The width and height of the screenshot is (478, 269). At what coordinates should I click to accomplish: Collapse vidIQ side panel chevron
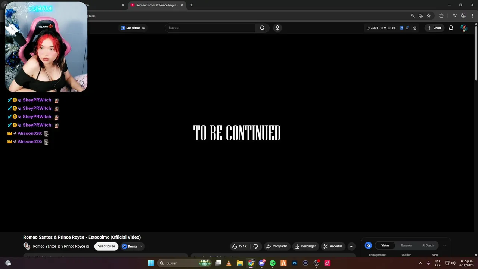coord(444,245)
